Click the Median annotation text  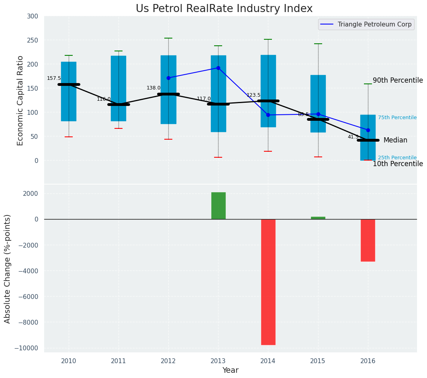[395, 140]
